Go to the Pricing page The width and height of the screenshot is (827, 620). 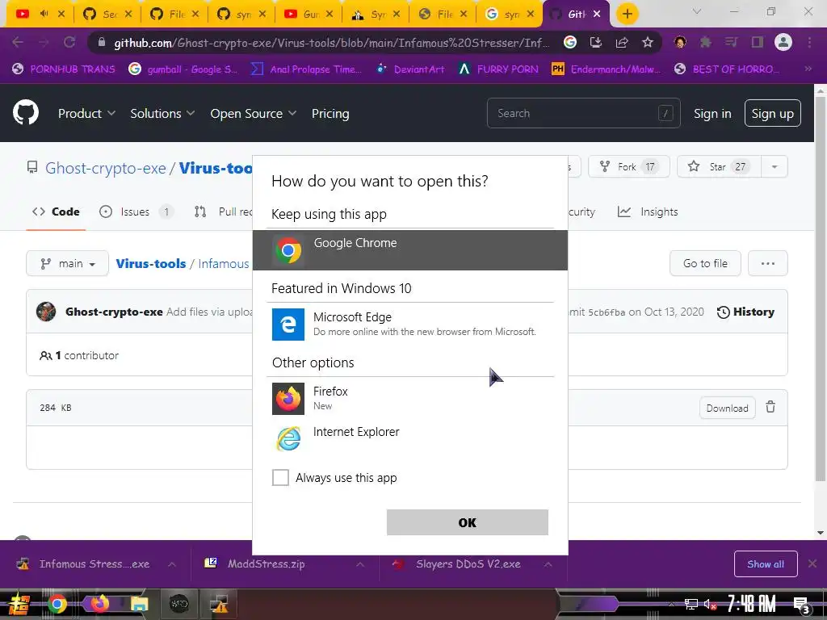point(330,113)
